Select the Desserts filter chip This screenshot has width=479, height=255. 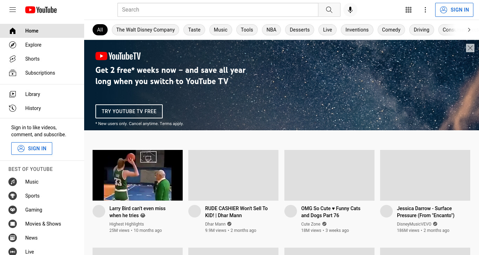(300, 30)
